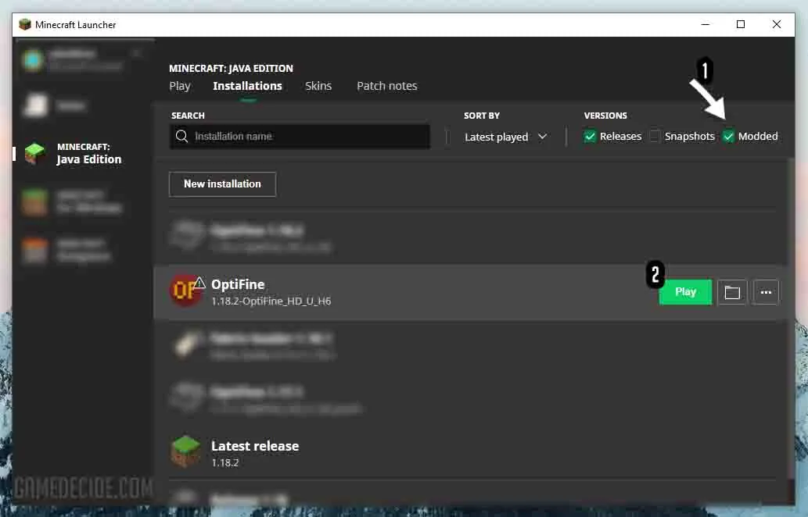Click the installations list vertical scrollbar
This screenshot has height=517, width=808.
792,319
